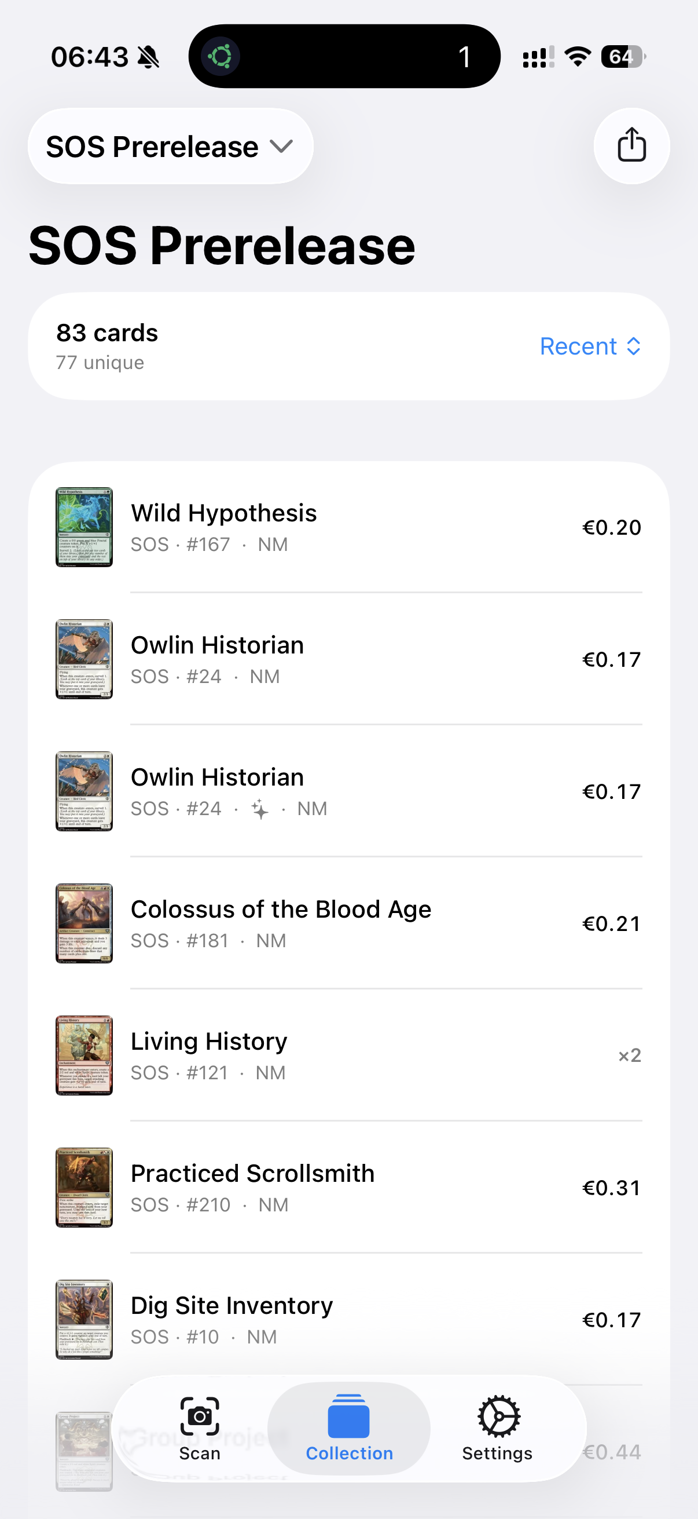698x1519 pixels.
Task: Select the Practiced Scrollsmith card entry
Action: [252, 1186]
